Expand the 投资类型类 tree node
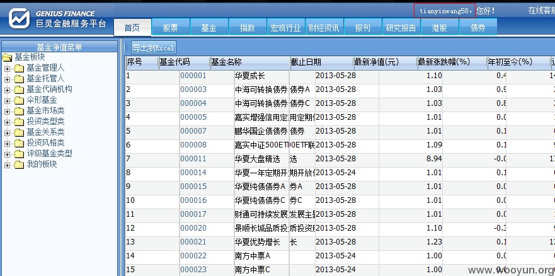The image size is (555, 276). click(x=7, y=122)
